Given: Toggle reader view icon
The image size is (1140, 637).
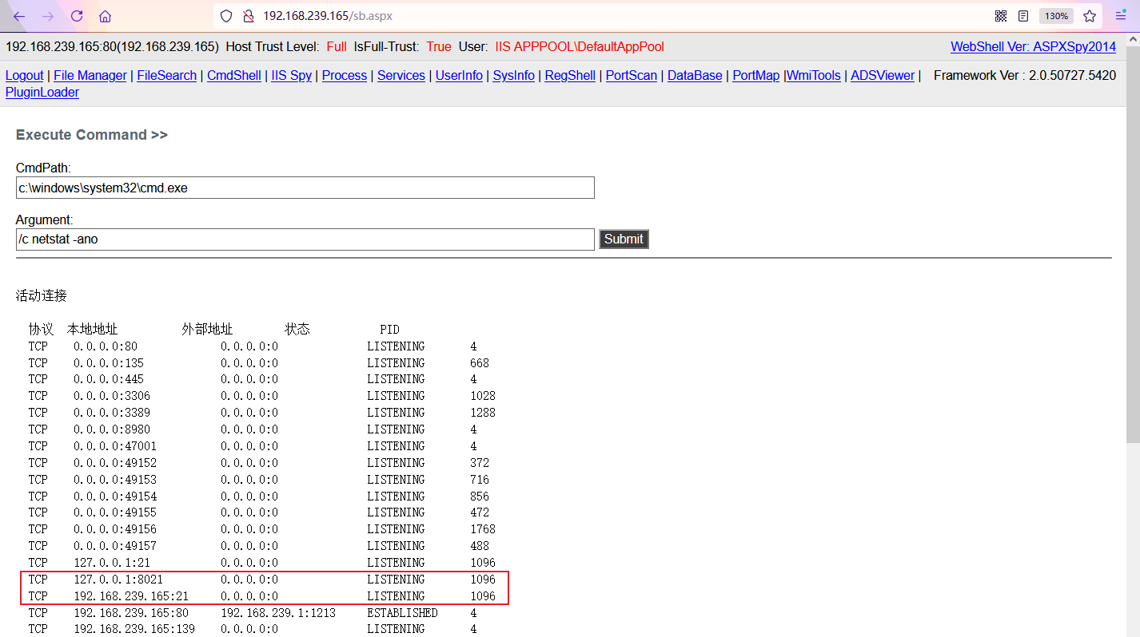Looking at the screenshot, I should coord(1023,16).
